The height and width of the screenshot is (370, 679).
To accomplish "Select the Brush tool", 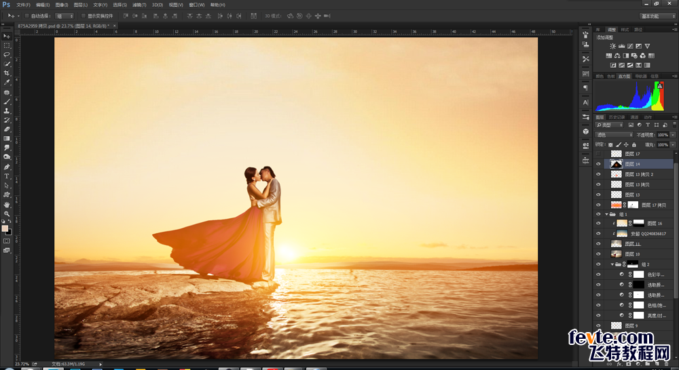I will coord(7,102).
